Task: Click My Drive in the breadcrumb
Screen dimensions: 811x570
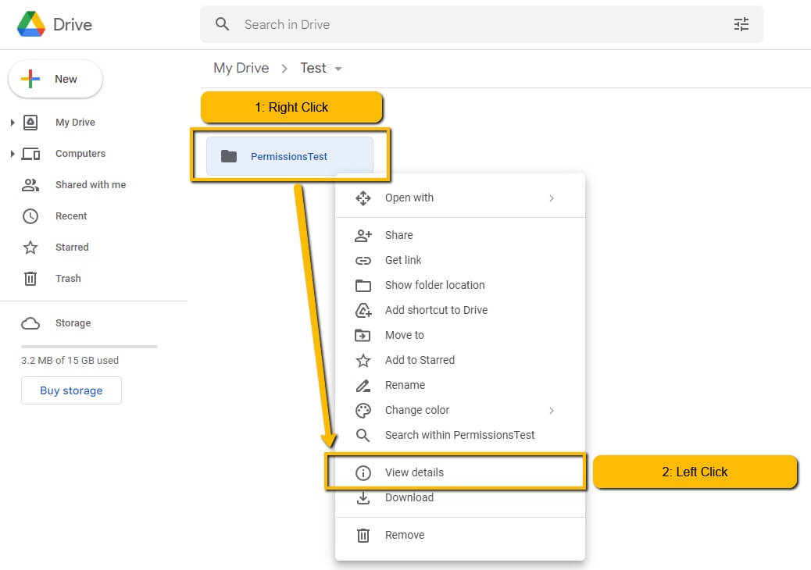Action: tap(241, 68)
